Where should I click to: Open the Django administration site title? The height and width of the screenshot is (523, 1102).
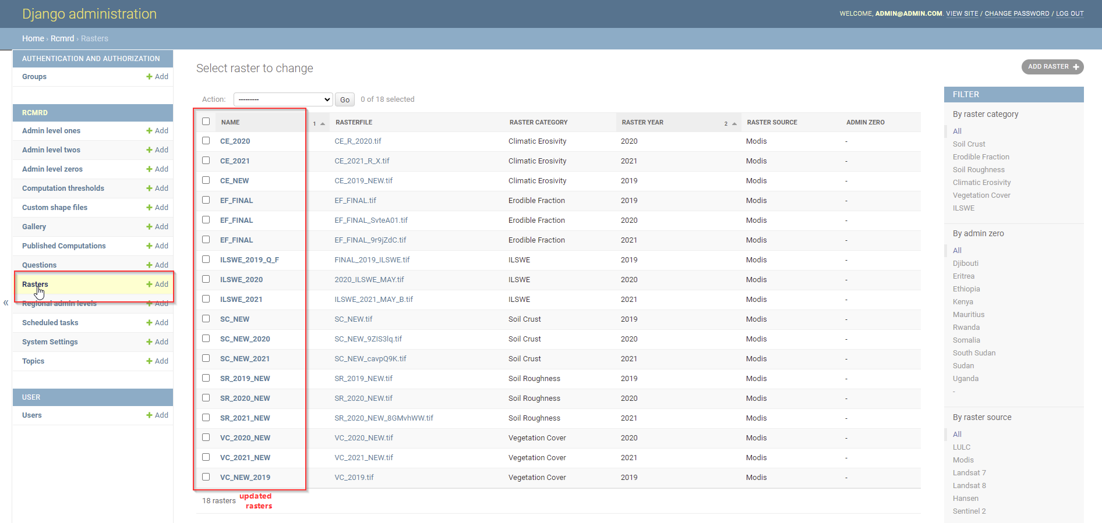(x=89, y=14)
